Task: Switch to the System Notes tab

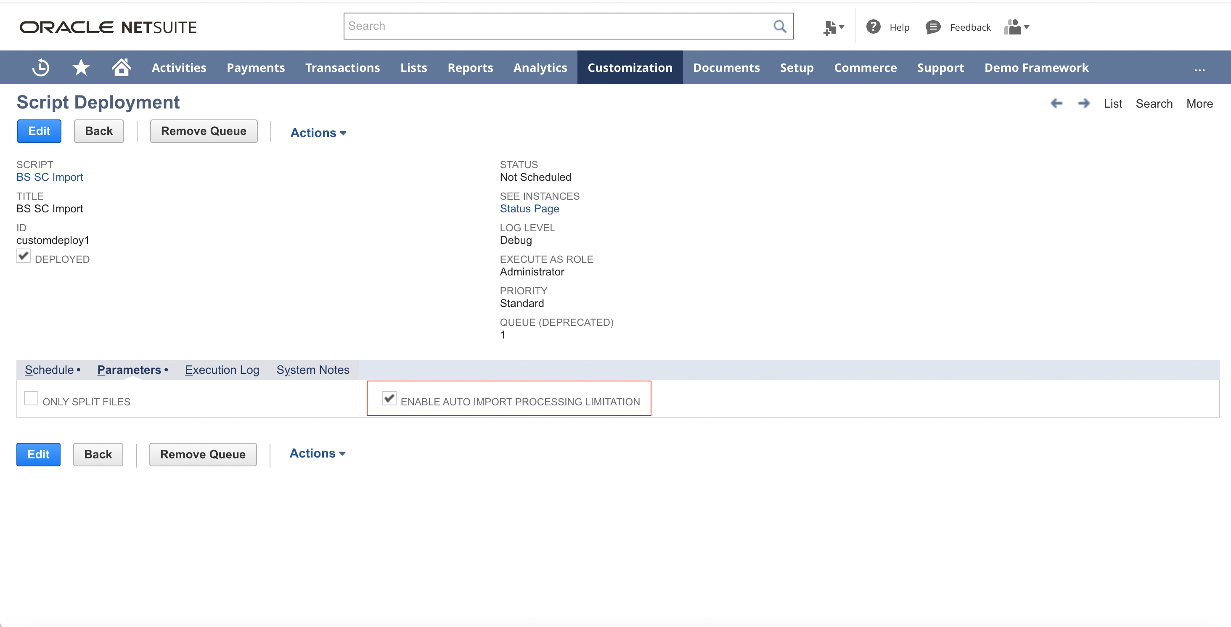Action: (x=313, y=370)
